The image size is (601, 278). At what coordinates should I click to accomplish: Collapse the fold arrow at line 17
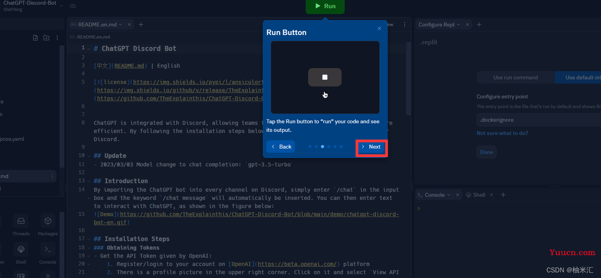[89, 239]
